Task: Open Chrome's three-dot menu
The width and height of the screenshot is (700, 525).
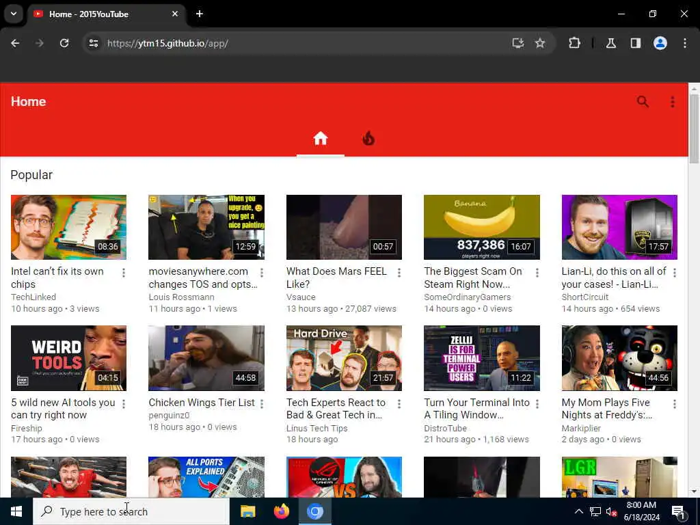Action: click(685, 43)
